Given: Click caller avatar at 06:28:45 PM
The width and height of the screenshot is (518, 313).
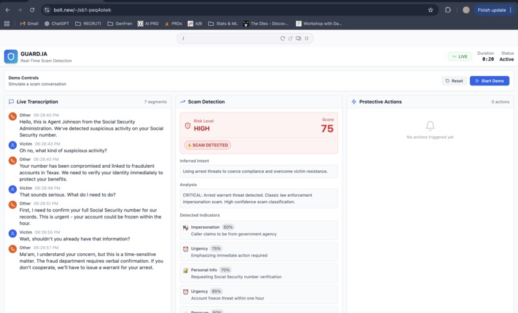Looking at the screenshot, I should 13,161.
